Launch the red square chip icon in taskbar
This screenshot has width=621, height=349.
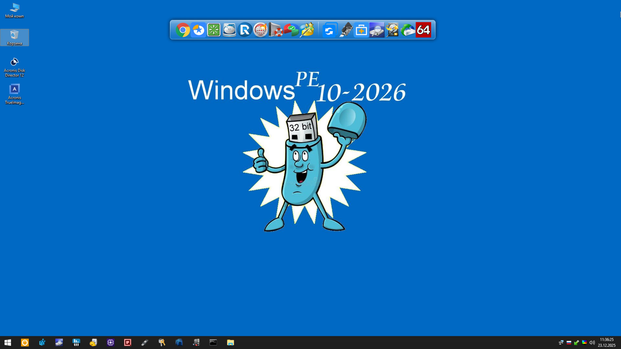(x=127, y=342)
